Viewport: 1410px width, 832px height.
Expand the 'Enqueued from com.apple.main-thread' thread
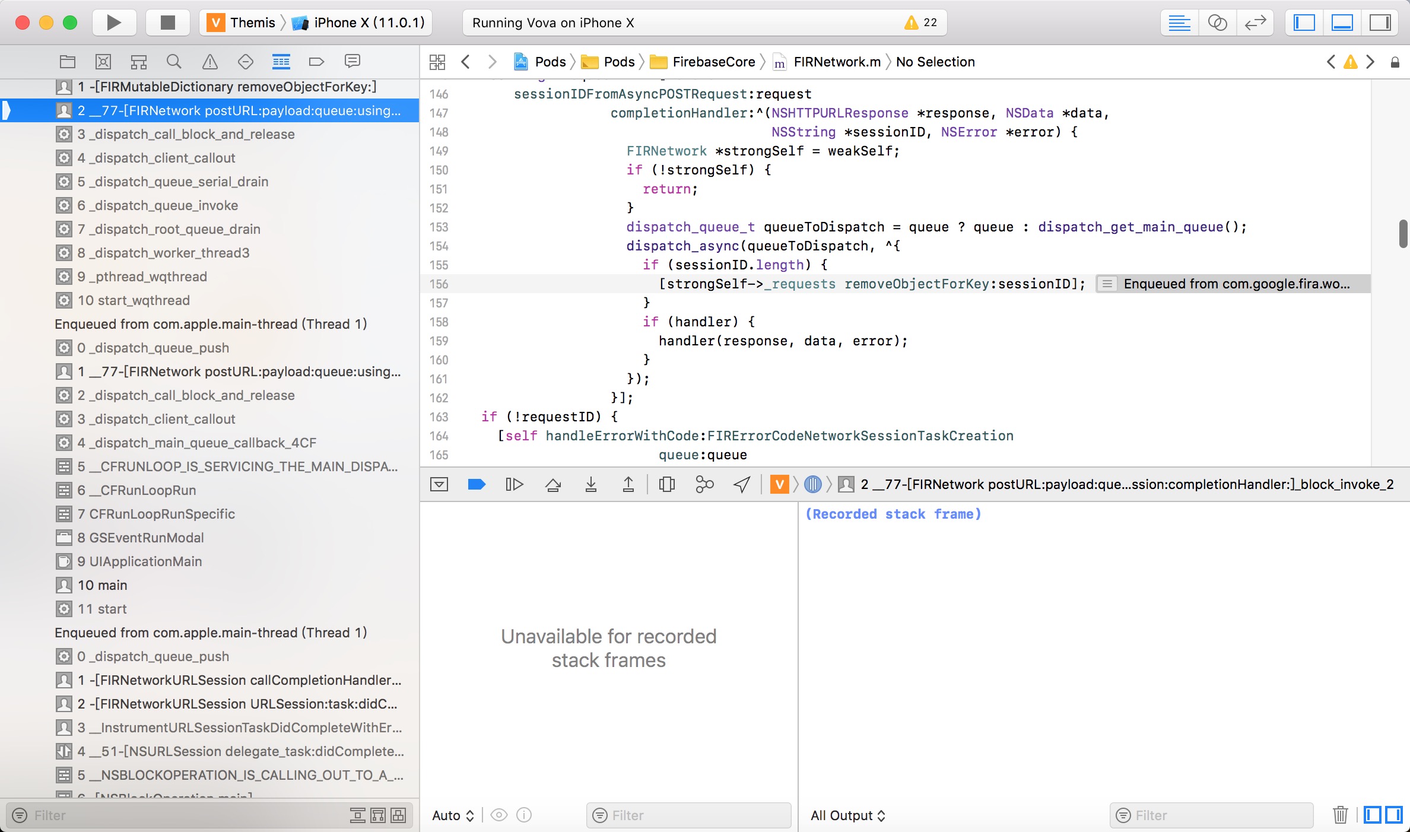point(212,323)
